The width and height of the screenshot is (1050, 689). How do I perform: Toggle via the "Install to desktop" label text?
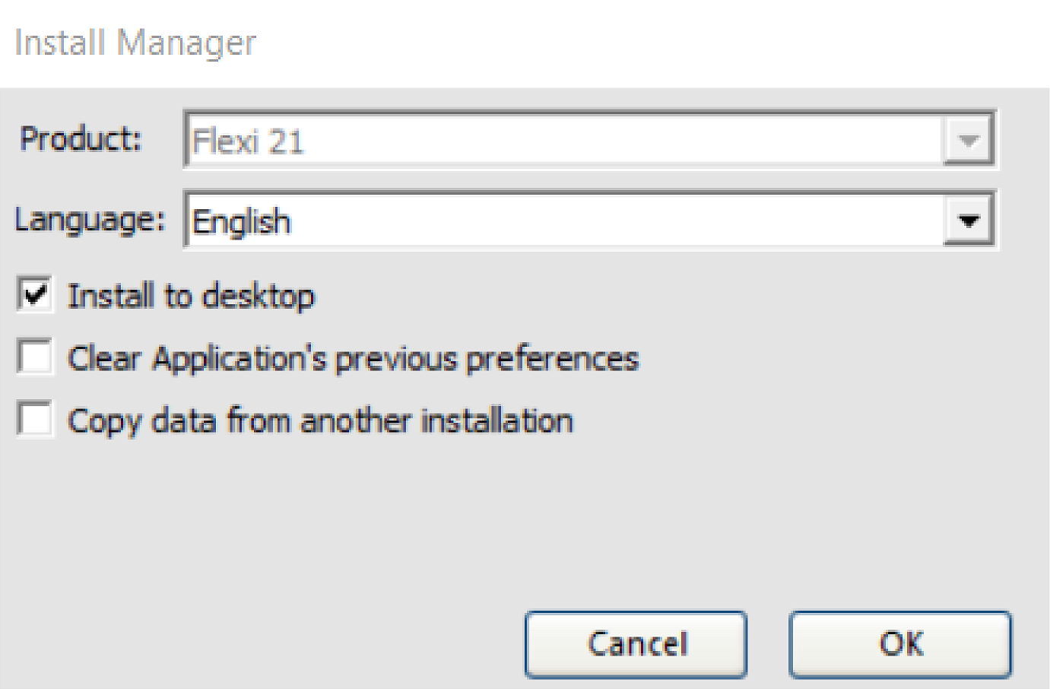(191, 296)
